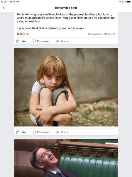Open the blue like reaction emoji
The width and height of the screenshot is (132, 177).
(21, 34)
